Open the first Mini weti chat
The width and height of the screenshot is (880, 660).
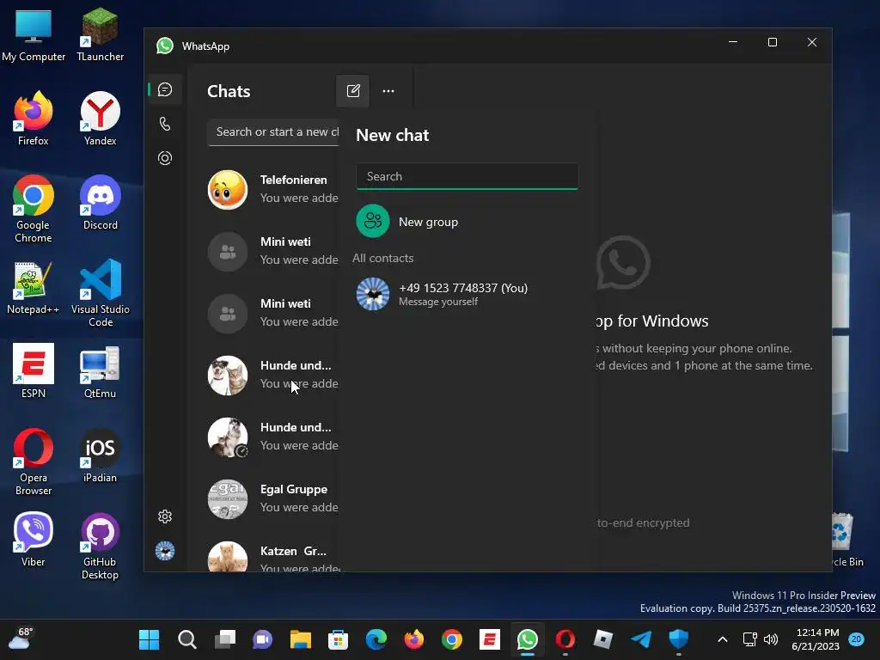click(271, 252)
